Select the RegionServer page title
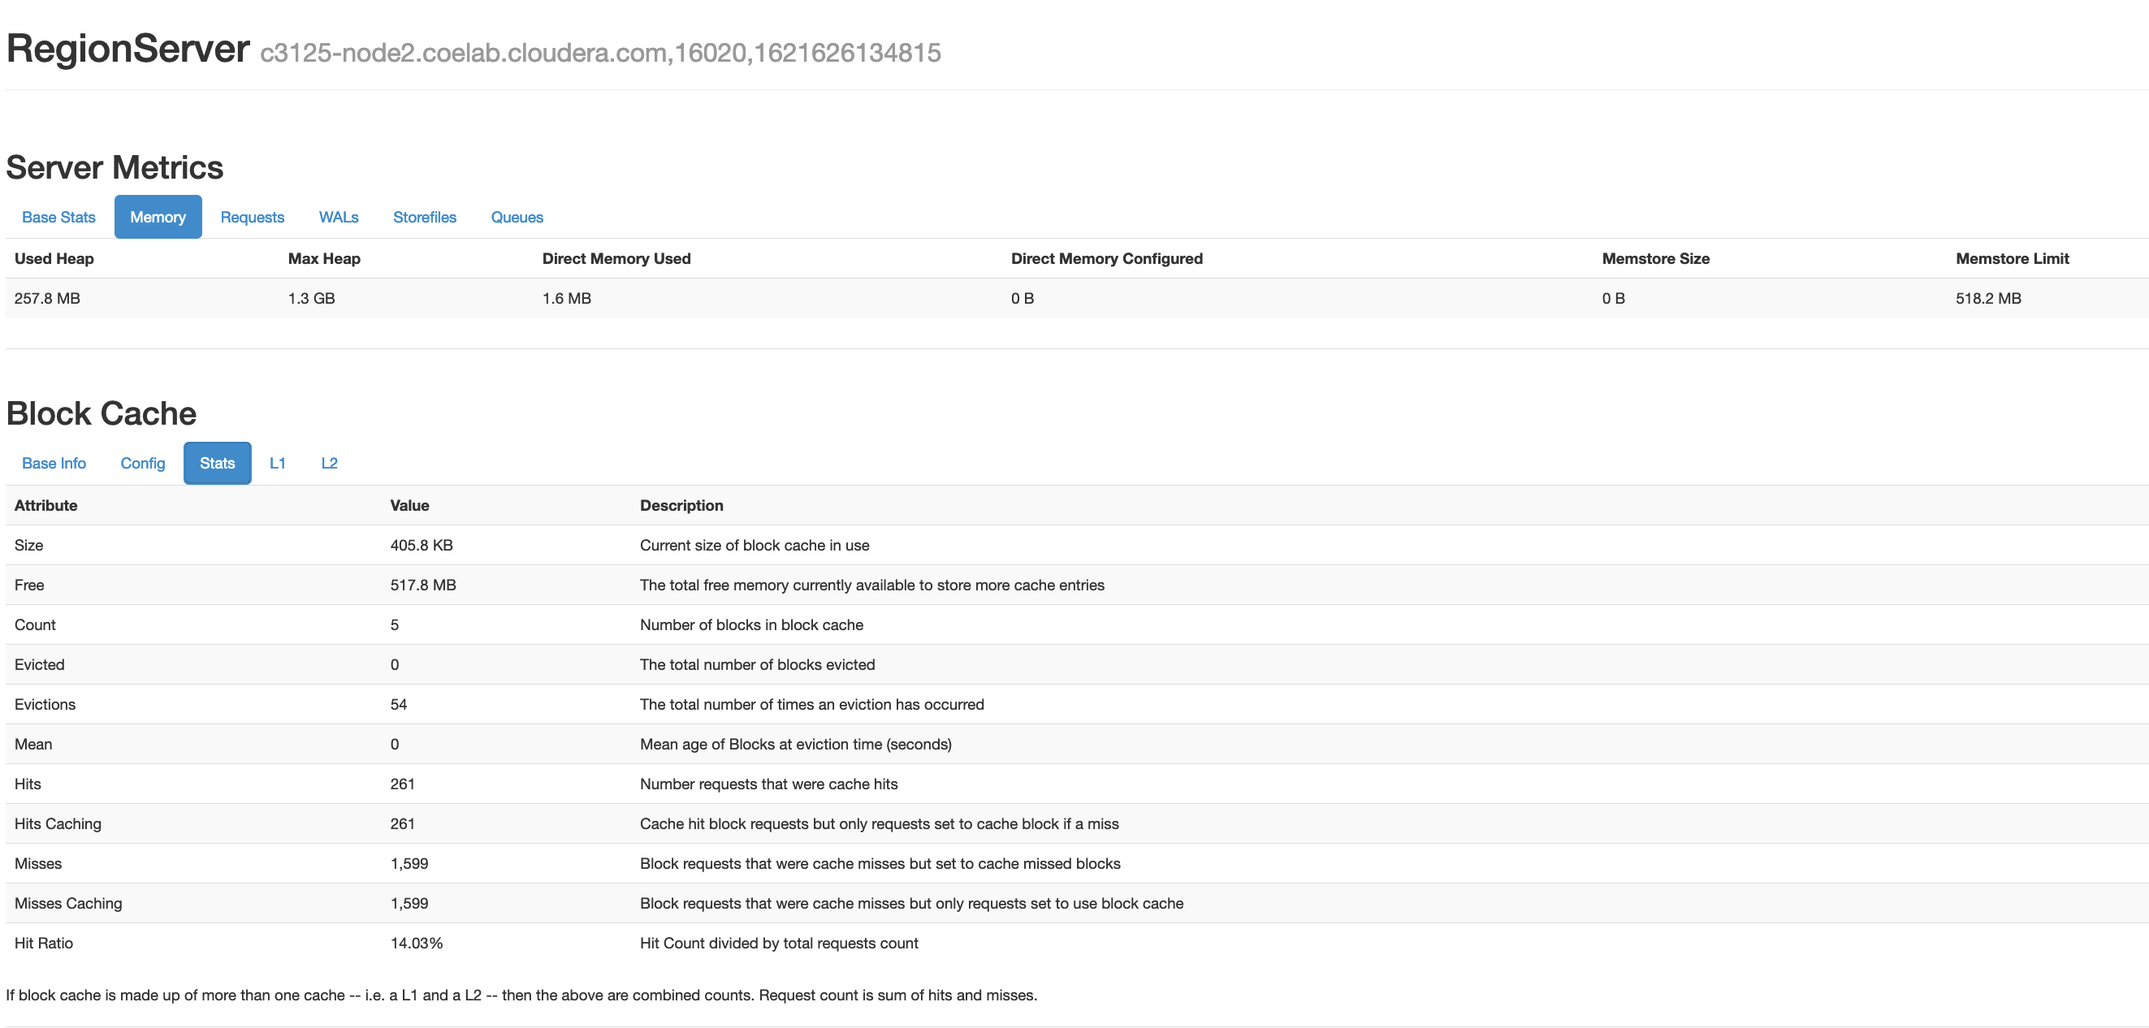2149x1028 pixels. (x=127, y=49)
